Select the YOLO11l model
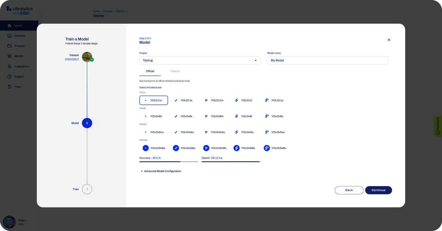The height and width of the screenshot is (231, 442). pos(244,100)
